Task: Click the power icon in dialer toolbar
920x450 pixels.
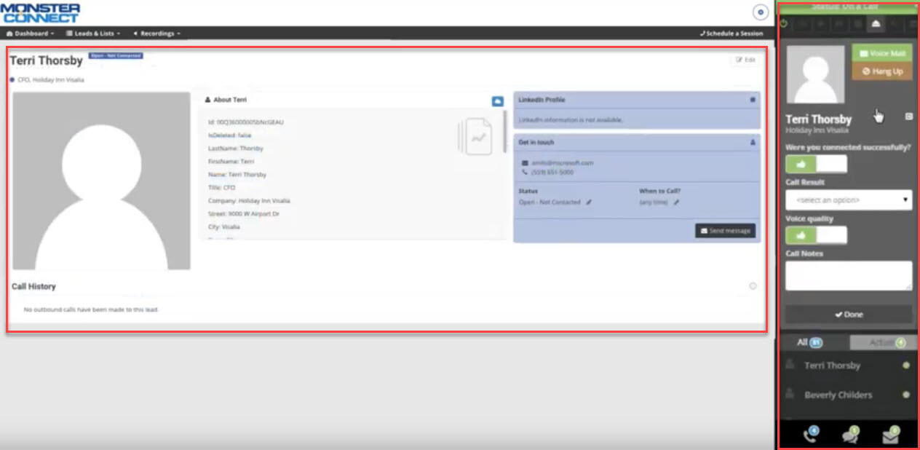Action: pos(784,24)
